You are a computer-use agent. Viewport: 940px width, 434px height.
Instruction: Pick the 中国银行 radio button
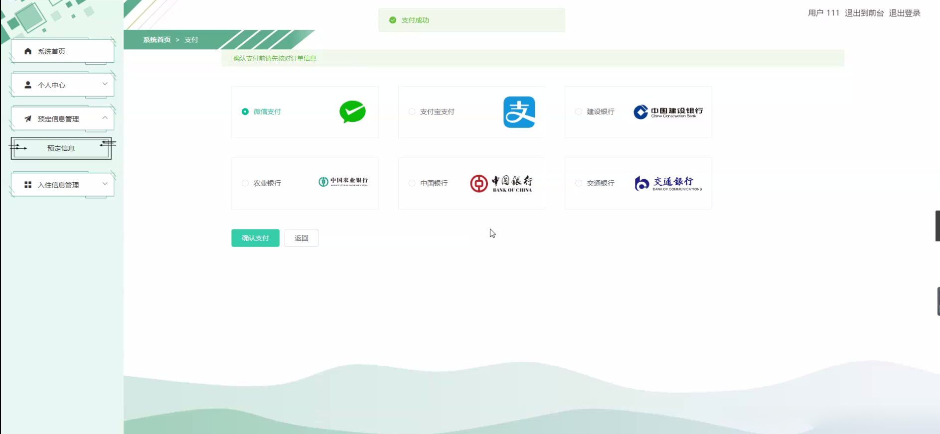pos(412,183)
